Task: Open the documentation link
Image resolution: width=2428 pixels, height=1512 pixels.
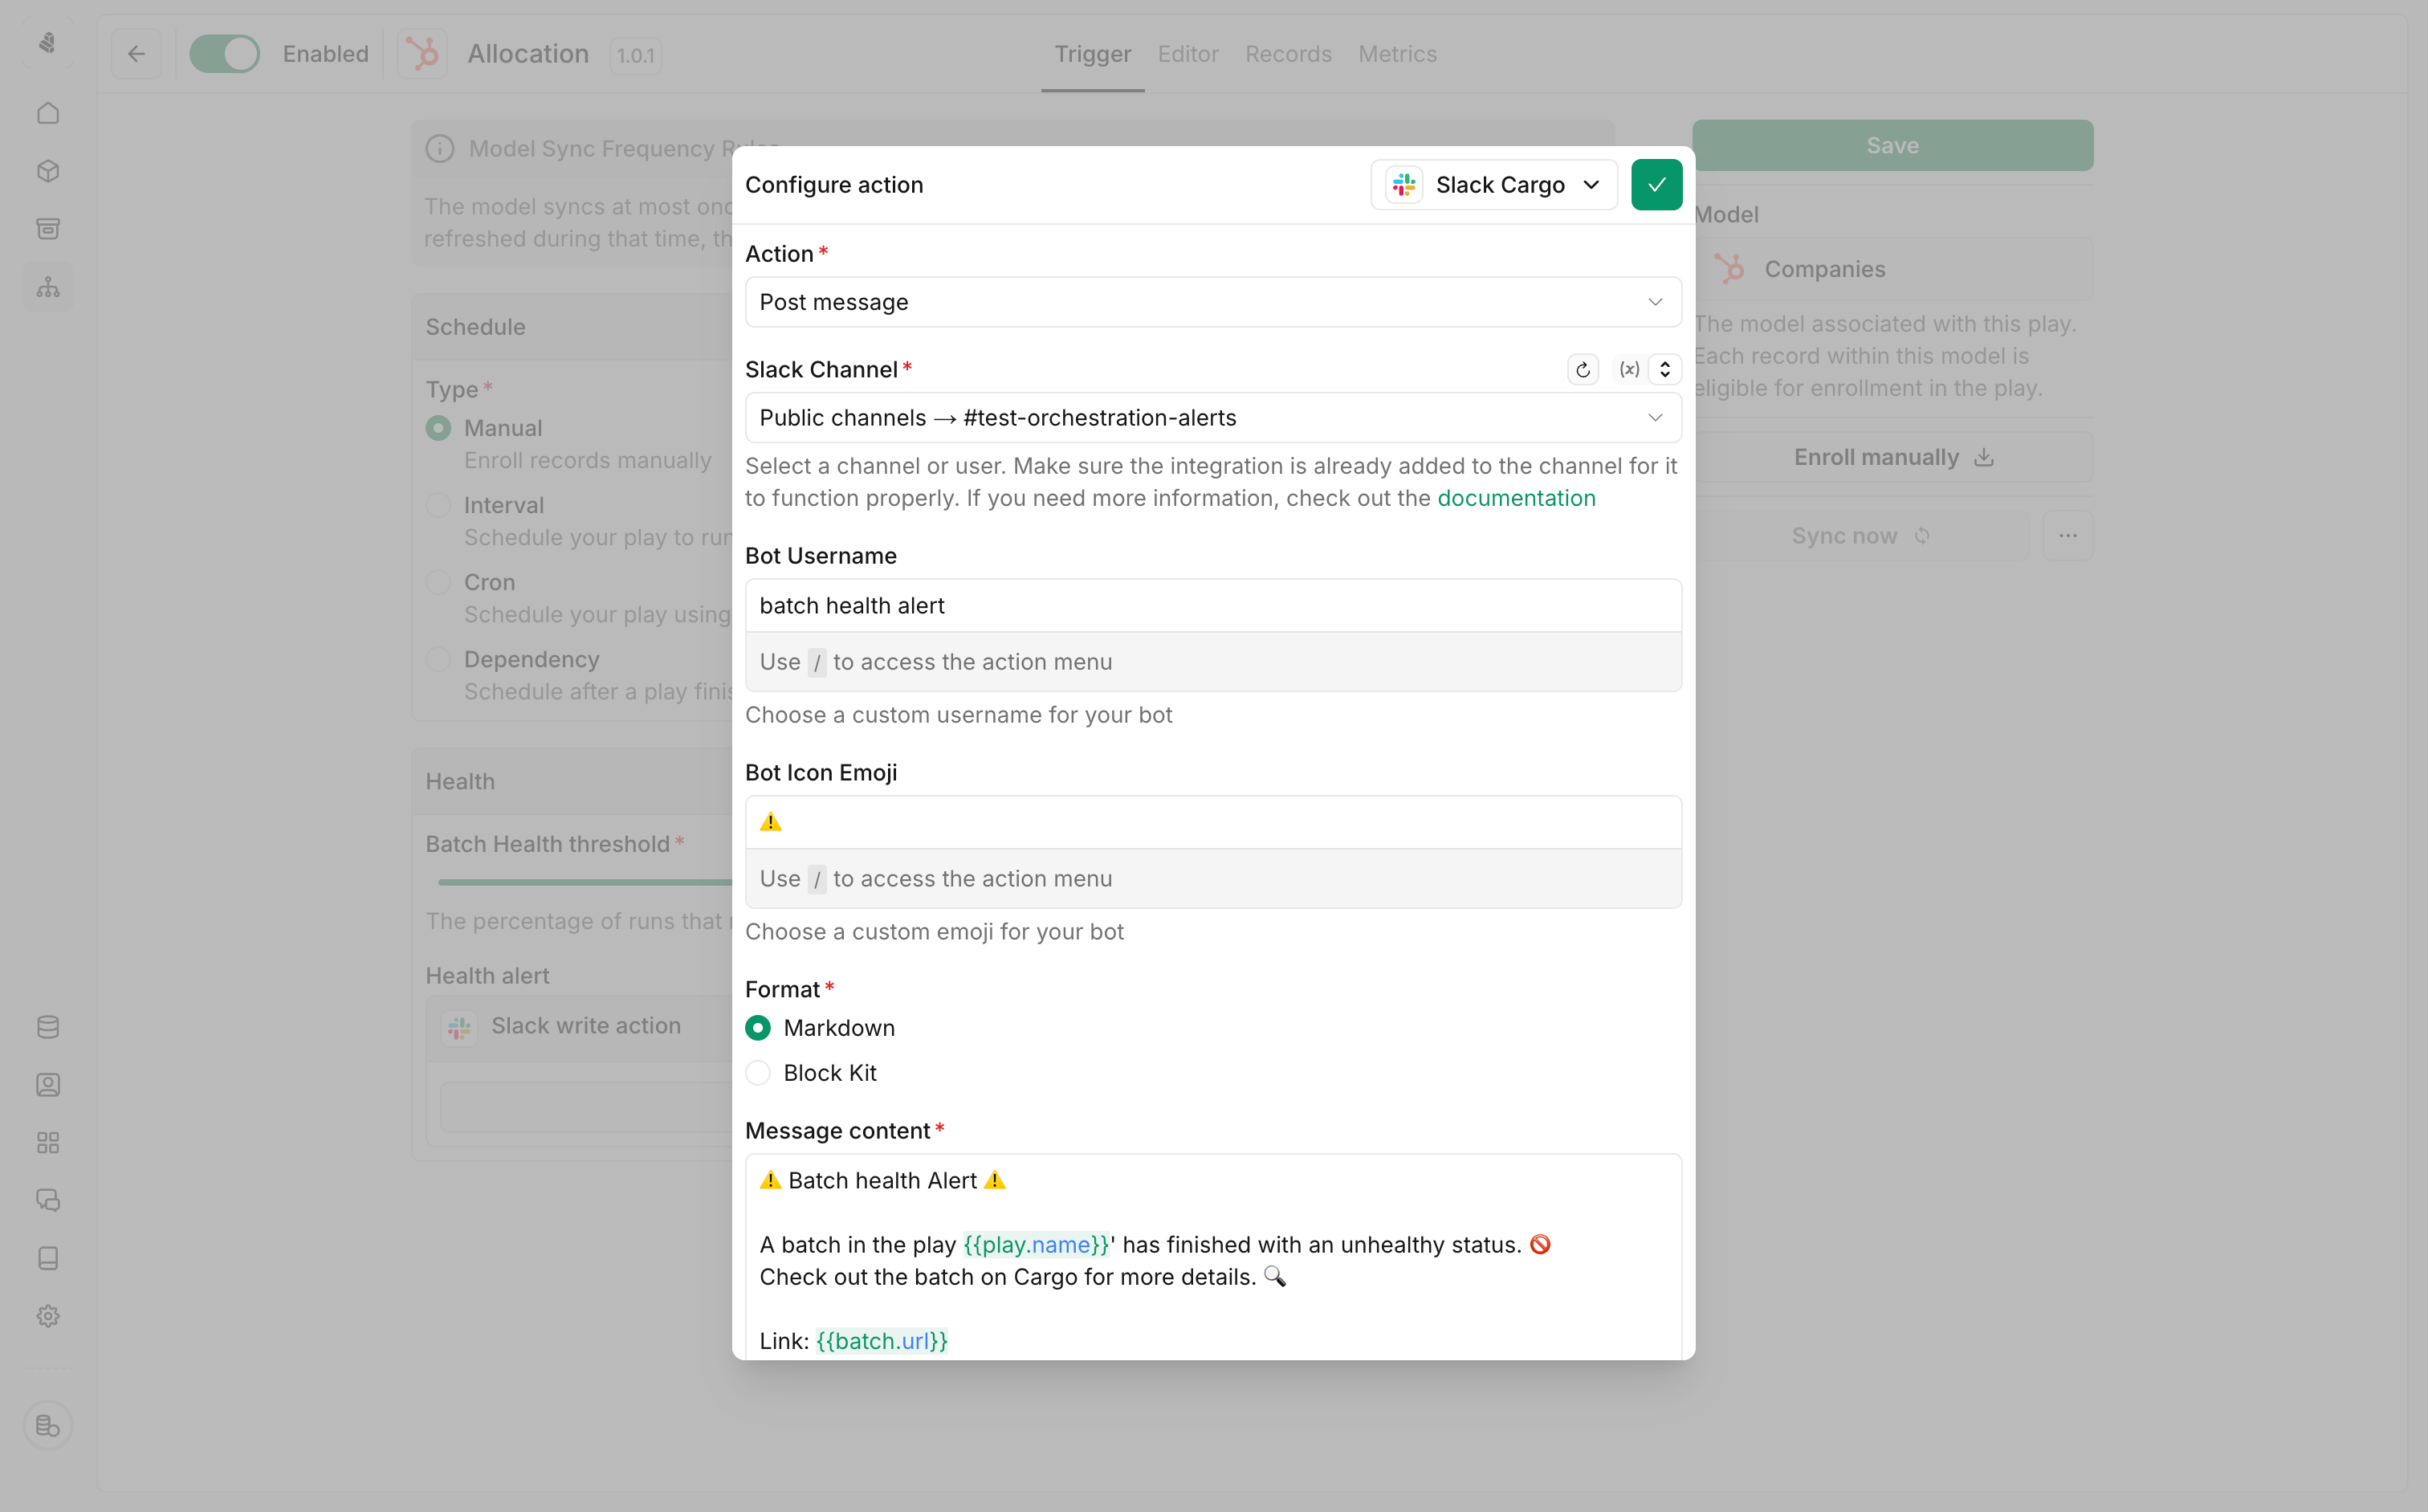Action: 1516,498
